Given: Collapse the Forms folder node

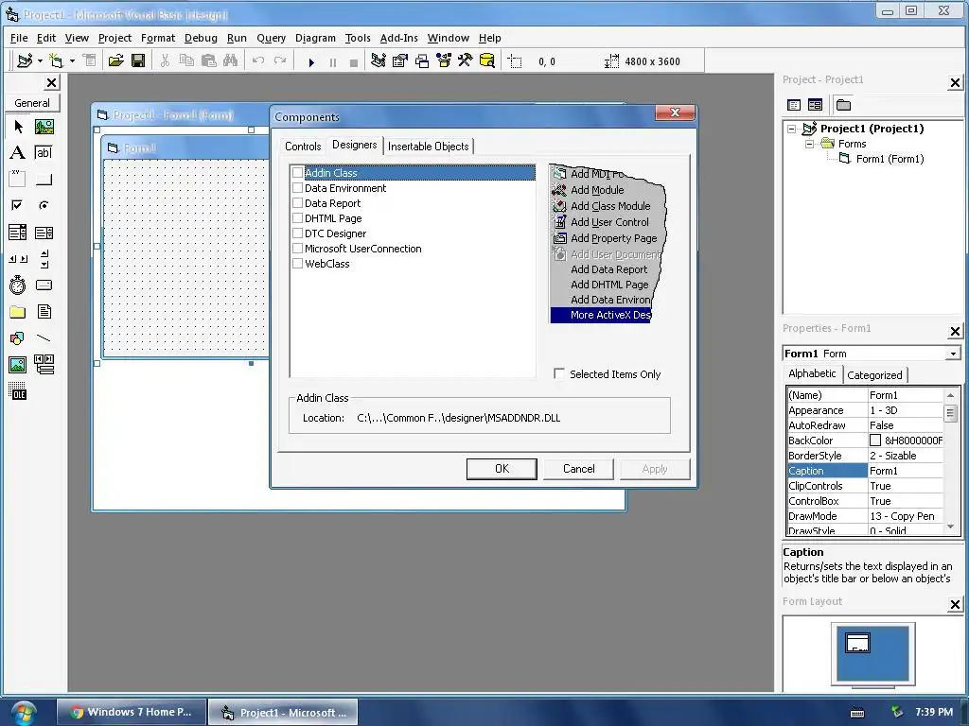Looking at the screenshot, I should point(810,144).
